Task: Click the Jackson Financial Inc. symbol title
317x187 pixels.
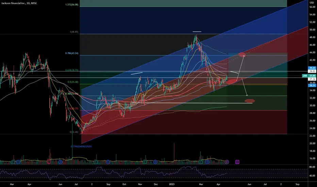Action: 19,3
